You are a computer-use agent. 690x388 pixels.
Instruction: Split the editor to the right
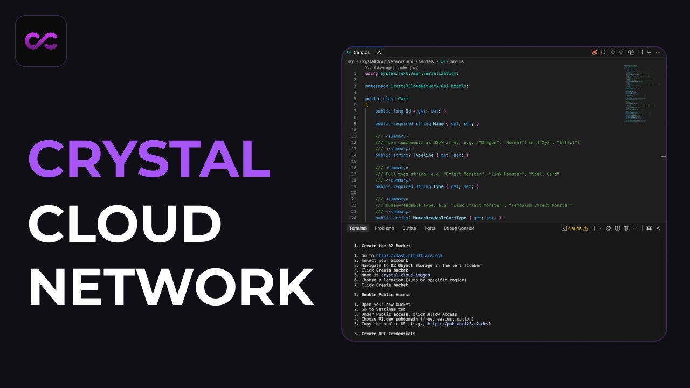tap(640, 52)
